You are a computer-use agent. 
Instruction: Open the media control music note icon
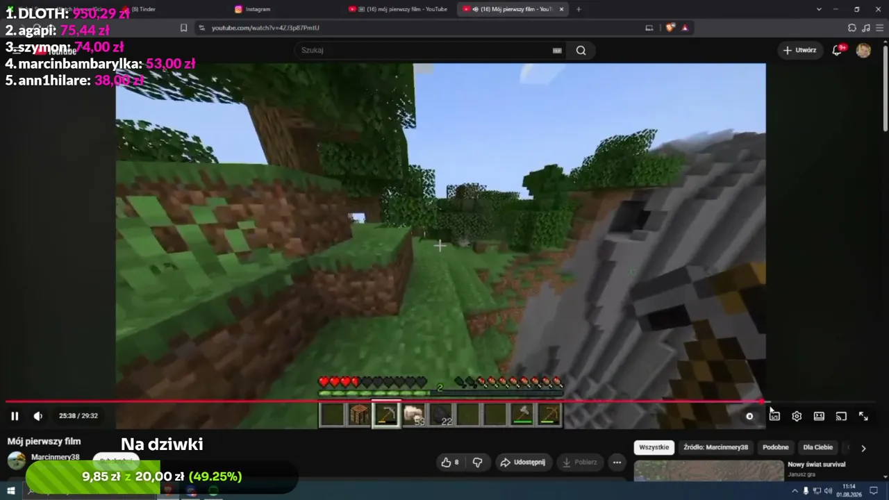coord(866,28)
